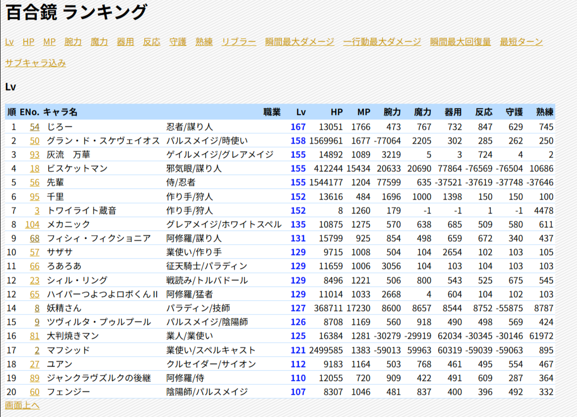This screenshot has width=577, height=417.
Task: Go to the 腕力 ranking
Action: click(73, 42)
